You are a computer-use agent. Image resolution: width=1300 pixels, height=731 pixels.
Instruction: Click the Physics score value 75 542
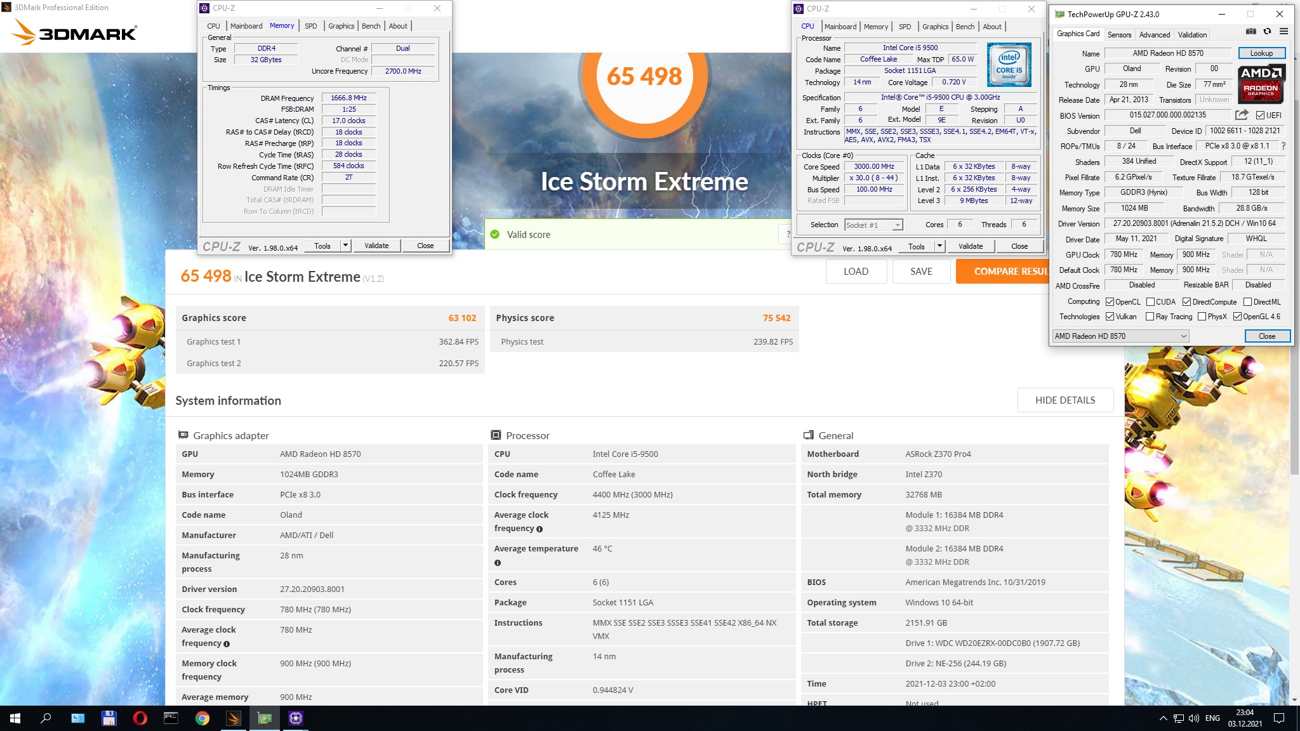776,318
